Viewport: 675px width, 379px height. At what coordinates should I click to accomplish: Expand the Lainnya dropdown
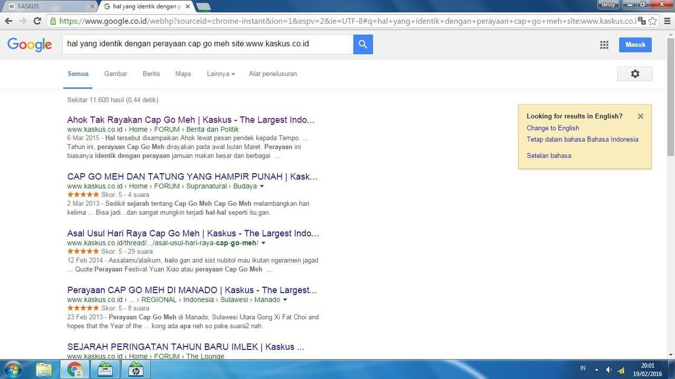click(x=221, y=74)
